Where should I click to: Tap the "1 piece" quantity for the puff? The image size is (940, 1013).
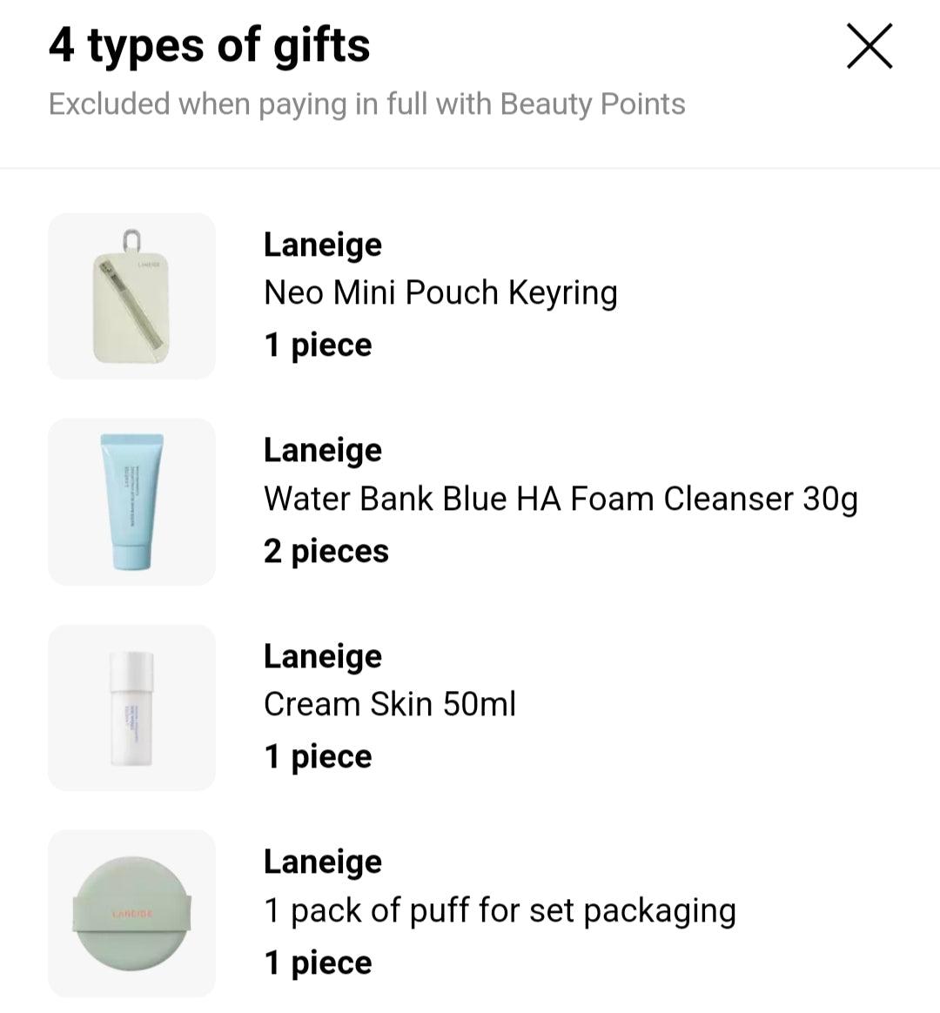pos(318,963)
